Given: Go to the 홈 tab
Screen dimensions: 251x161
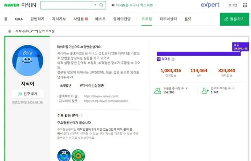Looking at the screenshot, I should point(6,19).
